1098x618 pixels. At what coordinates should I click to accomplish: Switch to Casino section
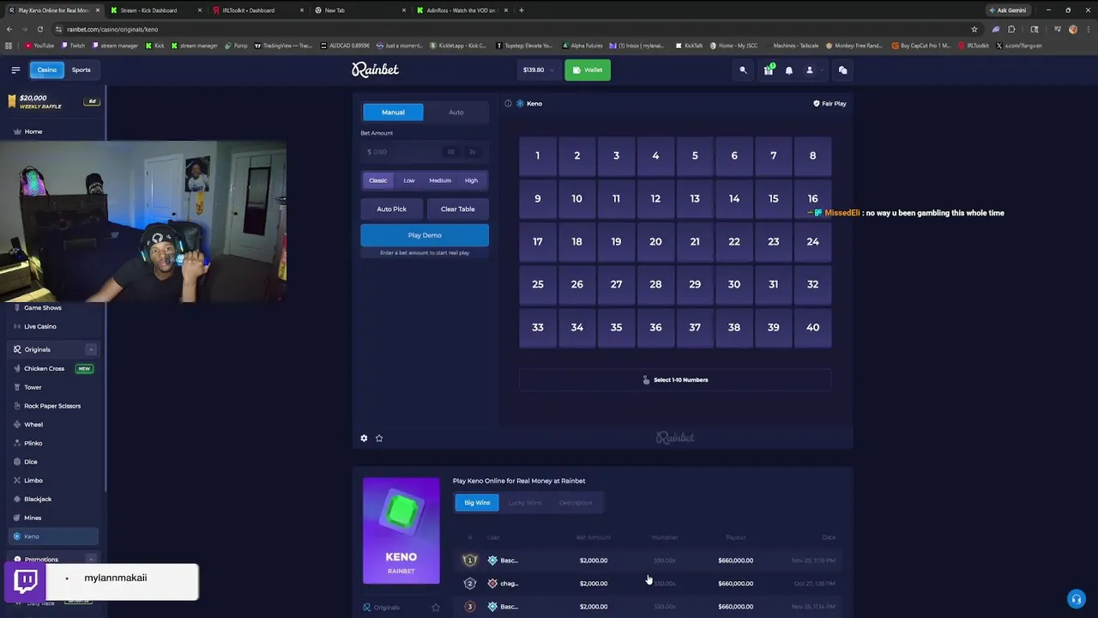point(46,70)
